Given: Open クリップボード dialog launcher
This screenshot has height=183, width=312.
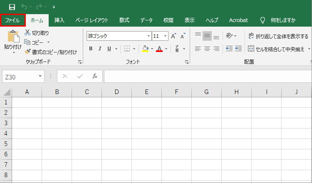Looking at the screenshot, I should [80, 62].
